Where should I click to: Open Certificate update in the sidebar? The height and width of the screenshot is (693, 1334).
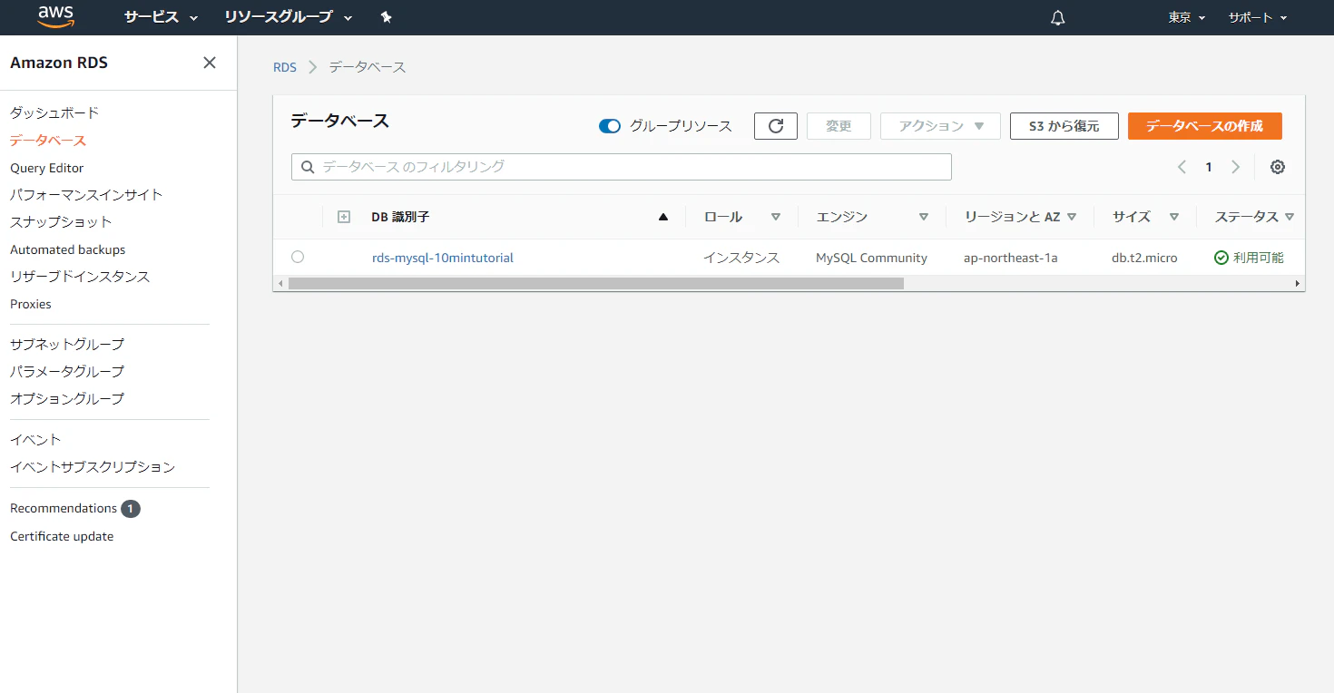coord(62,536)
